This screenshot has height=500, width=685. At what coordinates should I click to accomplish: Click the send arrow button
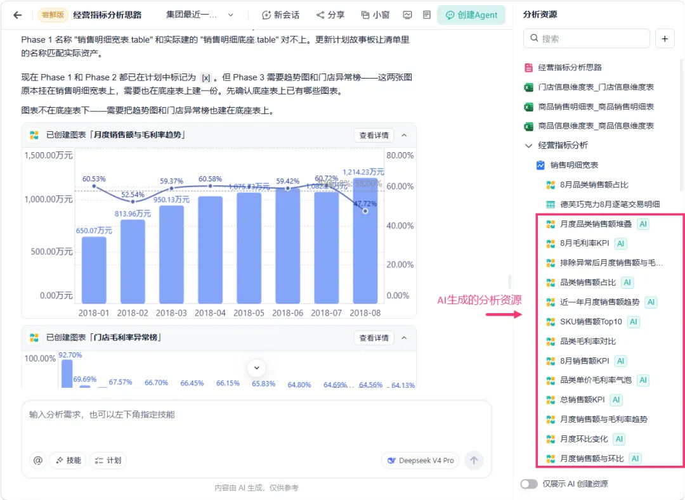(474, 460)
